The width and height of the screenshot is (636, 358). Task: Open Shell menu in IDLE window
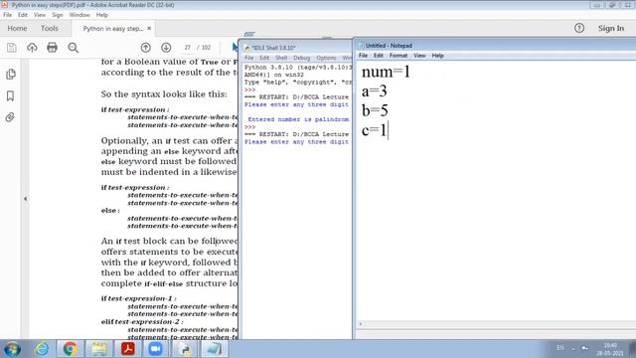(281, 58)
